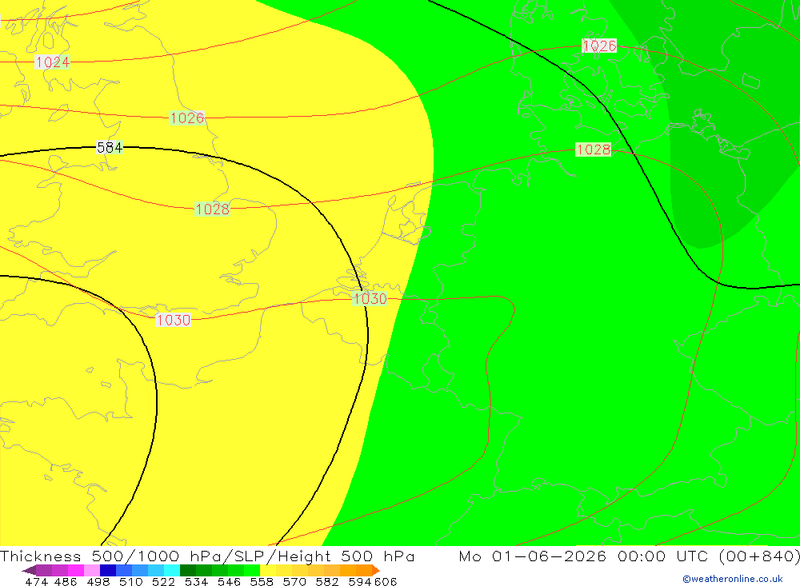Click the 570 legend value
The width and height of the screenshot is (800, 586).
[x=294, y=581]
